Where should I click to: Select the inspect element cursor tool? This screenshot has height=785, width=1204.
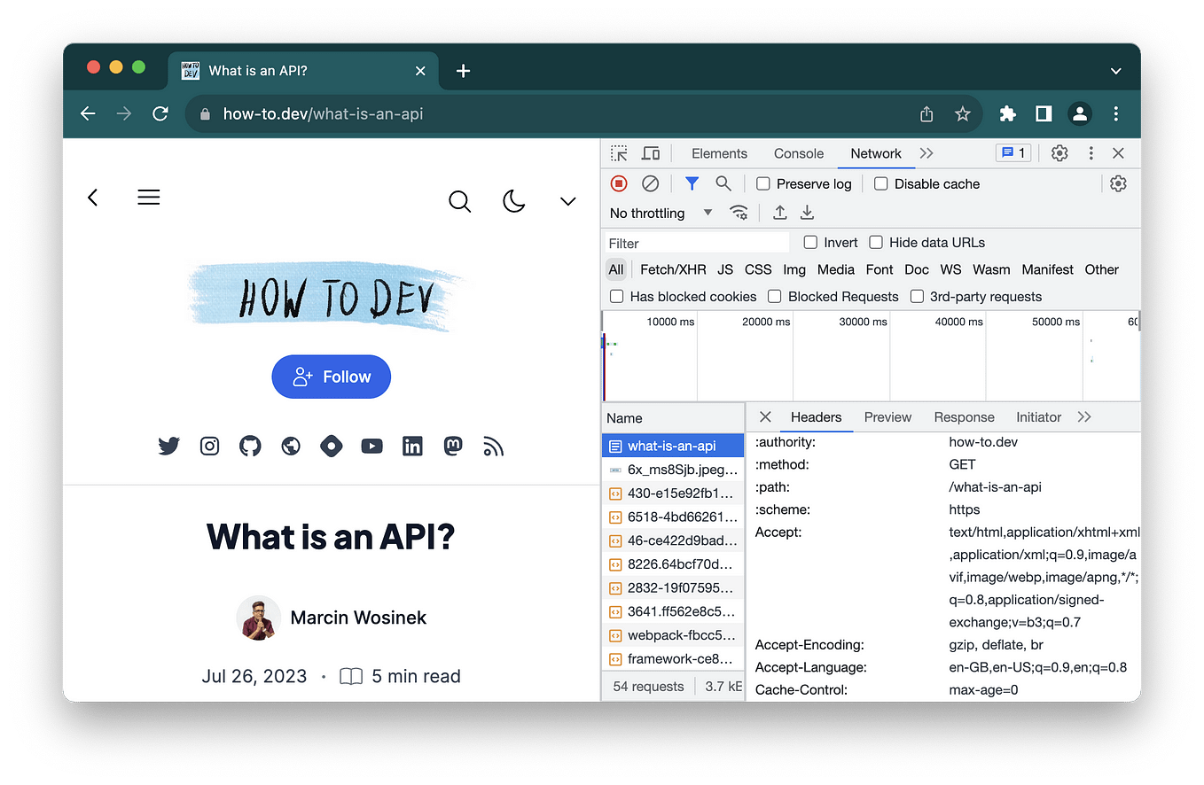tap(618, 152)
